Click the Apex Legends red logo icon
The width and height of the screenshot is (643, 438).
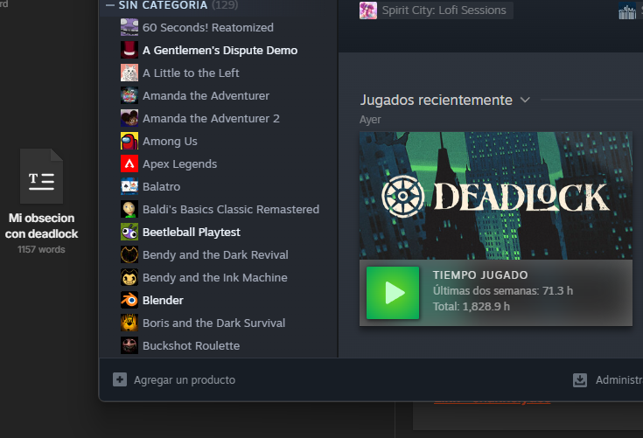[x=129, y=163]
